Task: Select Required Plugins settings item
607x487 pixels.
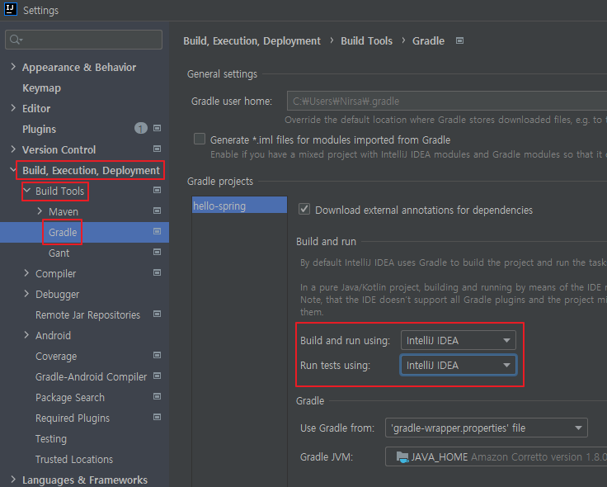Action: (73, 418)
